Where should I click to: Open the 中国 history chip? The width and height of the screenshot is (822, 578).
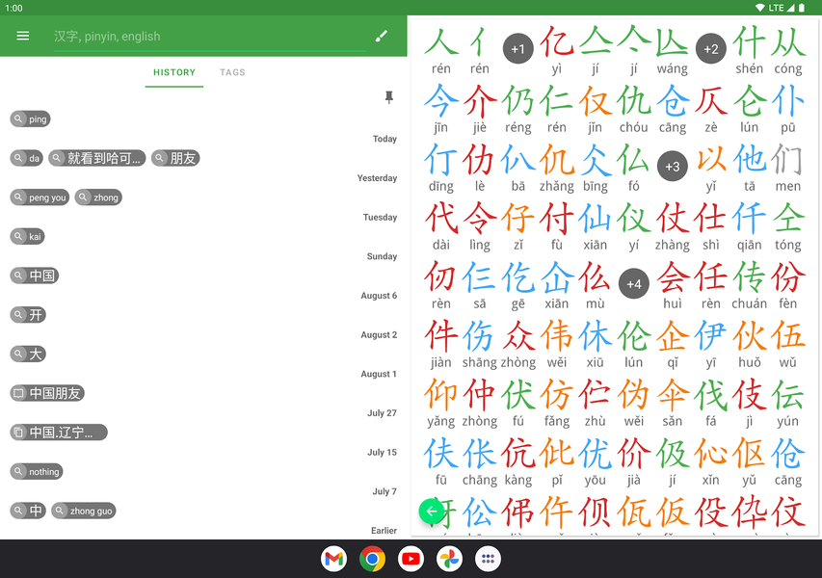34,276
